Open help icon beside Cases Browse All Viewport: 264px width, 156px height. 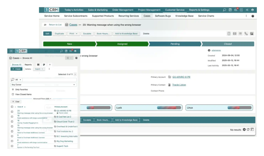tap(76, 58)
